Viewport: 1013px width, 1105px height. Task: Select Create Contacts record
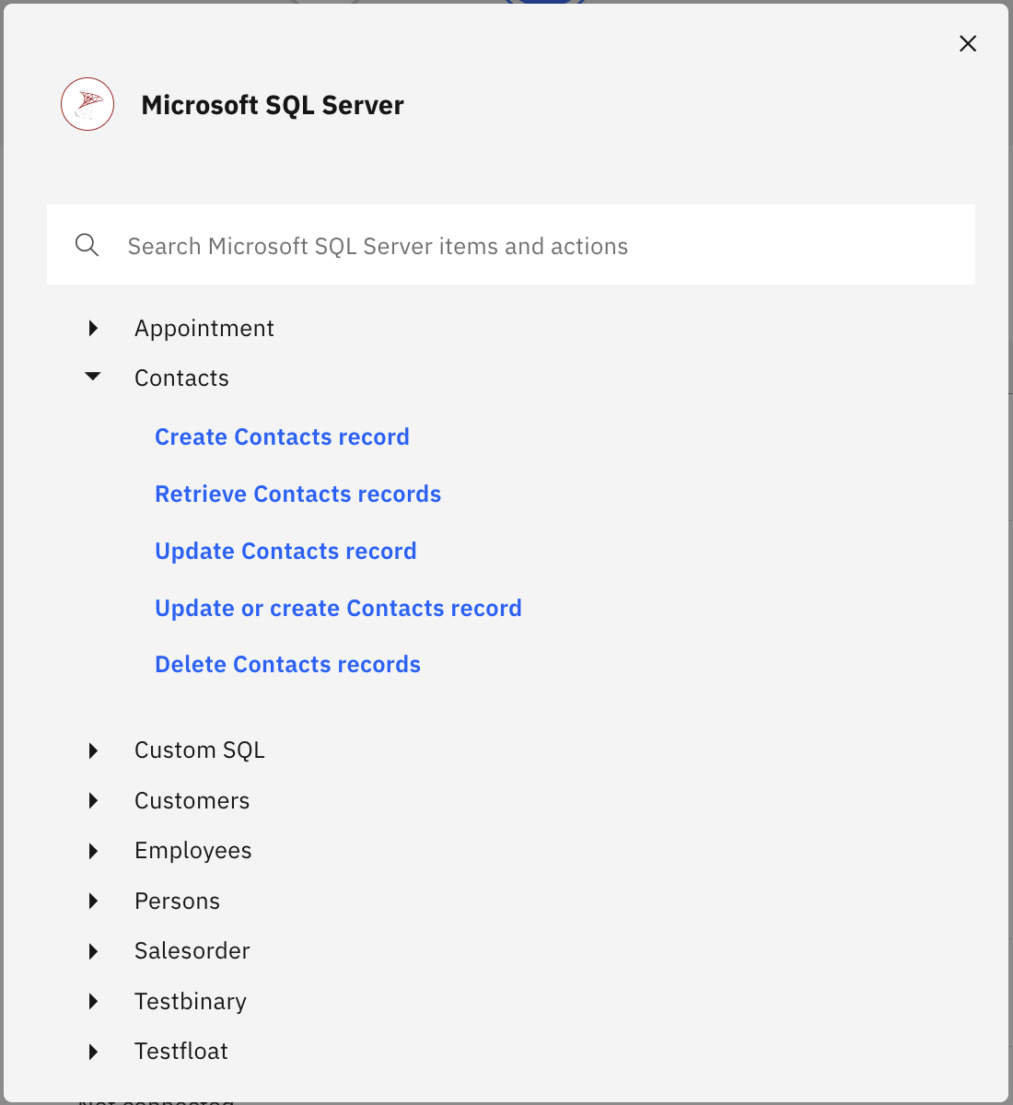[282, 436]
